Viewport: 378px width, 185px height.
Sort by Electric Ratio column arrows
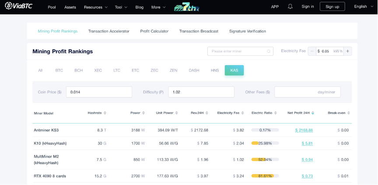[x=276, y=113]
